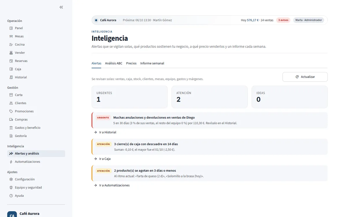Select the Diego anulaciones alert title

154,118
